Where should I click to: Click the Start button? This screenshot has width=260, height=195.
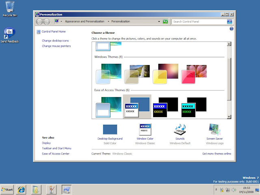coord(7,190)
